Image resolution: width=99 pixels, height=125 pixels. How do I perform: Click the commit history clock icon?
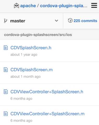point(70,20)
